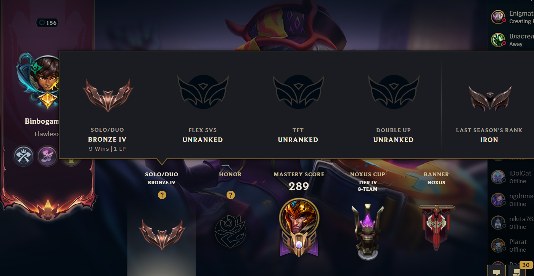
Task: Open the Solo/Duo help question mark
Action: 162,195
